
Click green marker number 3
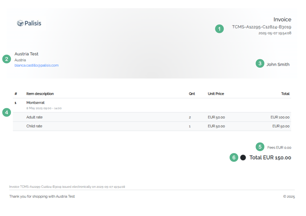[x=260, y=64]
